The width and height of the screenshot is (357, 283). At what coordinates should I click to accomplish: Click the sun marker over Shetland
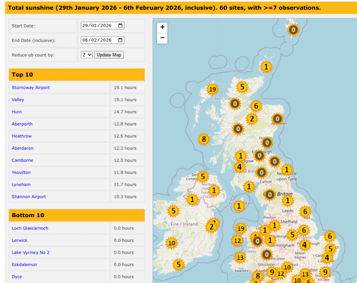293,30
